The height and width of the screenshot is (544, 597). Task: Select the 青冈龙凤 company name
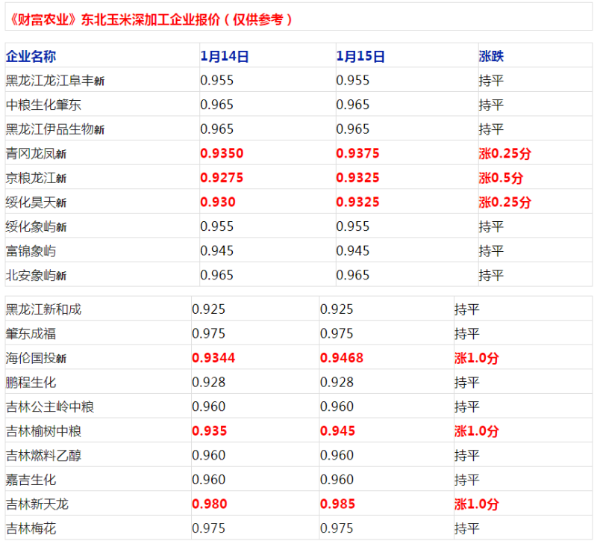pos(36,154)
